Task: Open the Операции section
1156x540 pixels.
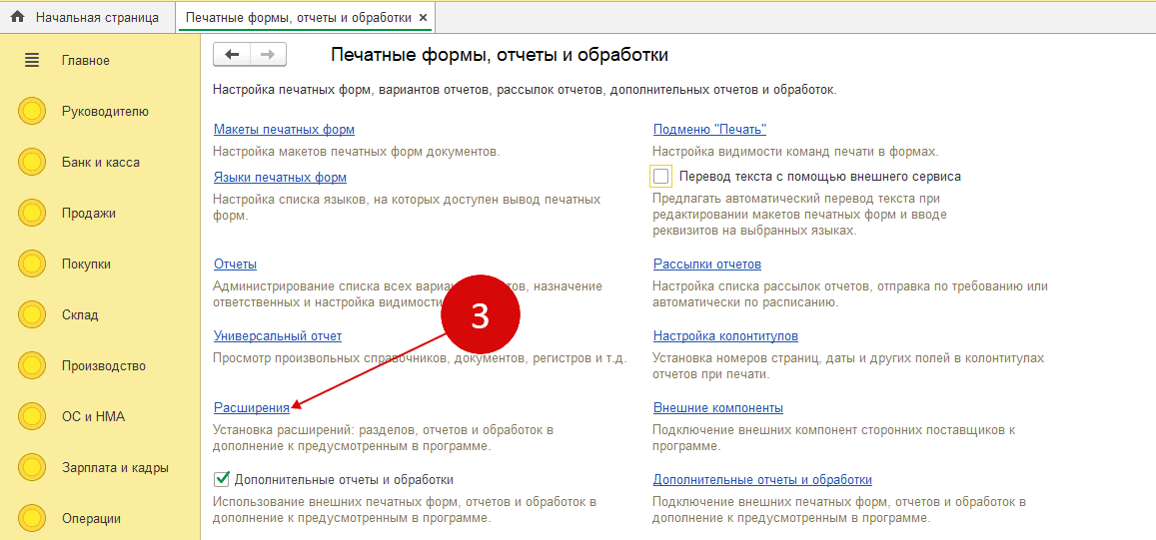Action: 91,519
